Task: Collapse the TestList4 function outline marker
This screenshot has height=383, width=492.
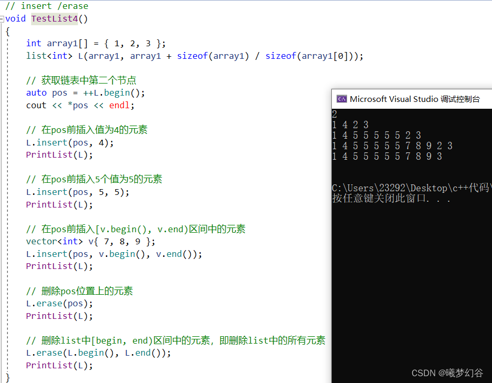Action: pyautogui.click(x=2, y=19)
